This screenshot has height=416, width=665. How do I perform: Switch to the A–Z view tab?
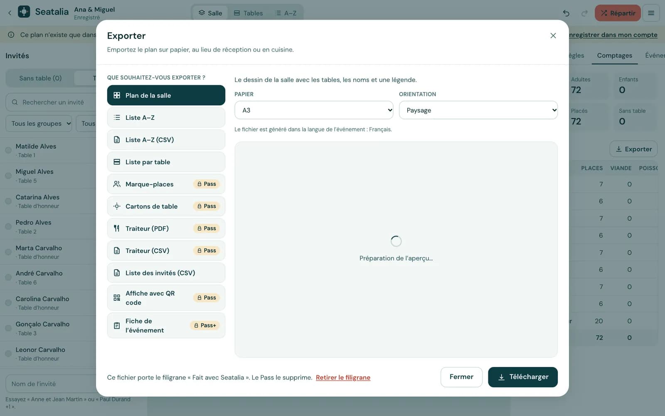pos(286,13)
